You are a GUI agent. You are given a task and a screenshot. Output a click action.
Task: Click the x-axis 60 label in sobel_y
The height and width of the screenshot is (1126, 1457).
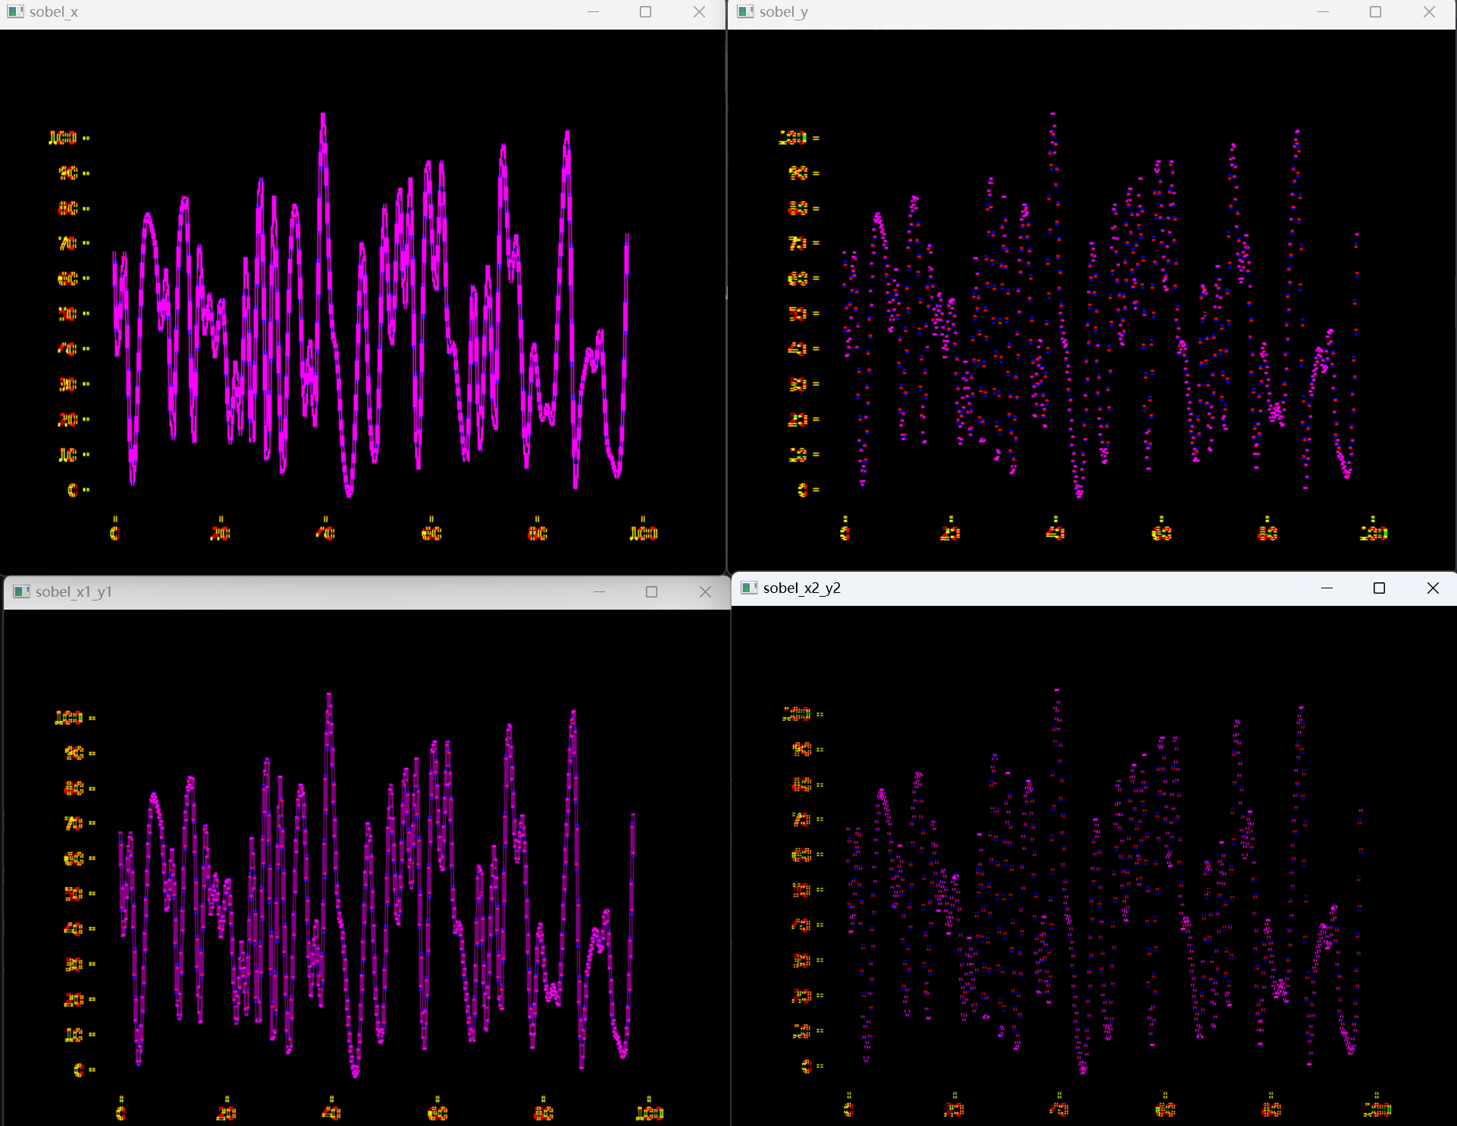click(x=1161, y=533)
